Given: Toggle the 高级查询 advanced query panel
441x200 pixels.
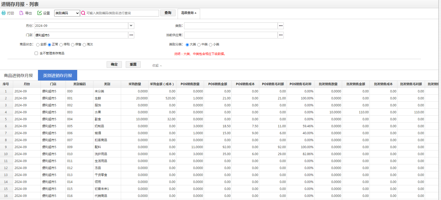Looking at the screenshot, I should [x=189, y=13].
